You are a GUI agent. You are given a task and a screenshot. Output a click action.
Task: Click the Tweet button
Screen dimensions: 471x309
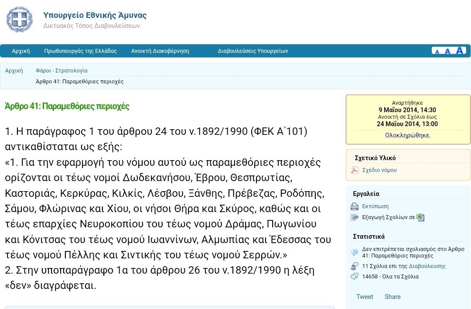[365, 297]
